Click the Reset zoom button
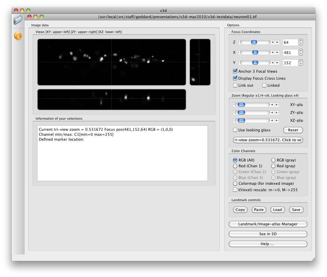Image resolution: width=327 pixels, height=277 pixels. pos(293,130)
